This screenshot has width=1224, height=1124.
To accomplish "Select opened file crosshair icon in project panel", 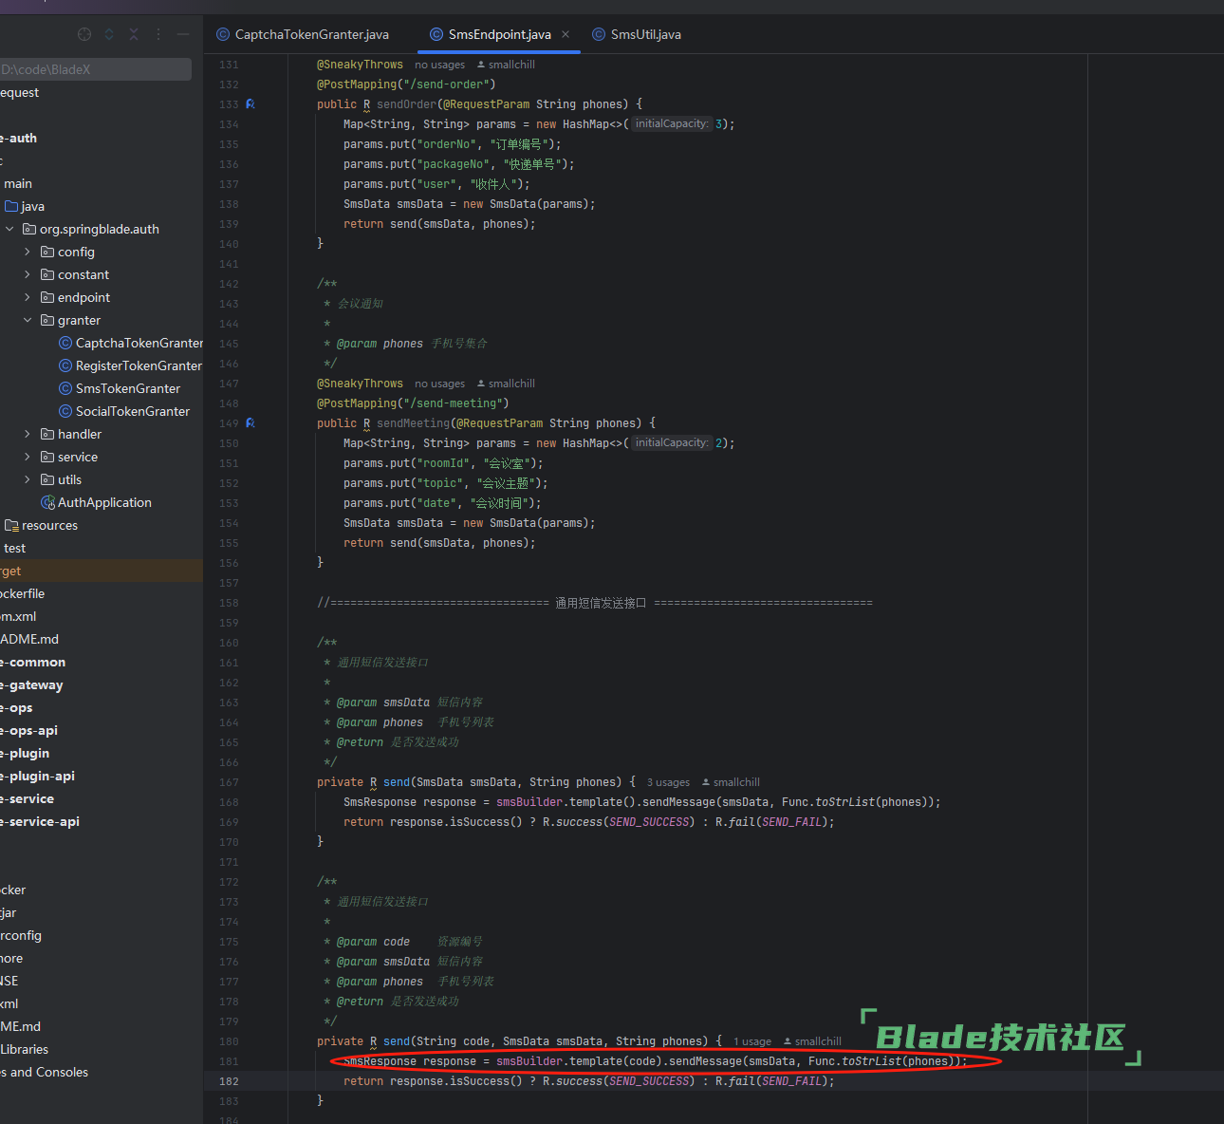I will (84, 34).
